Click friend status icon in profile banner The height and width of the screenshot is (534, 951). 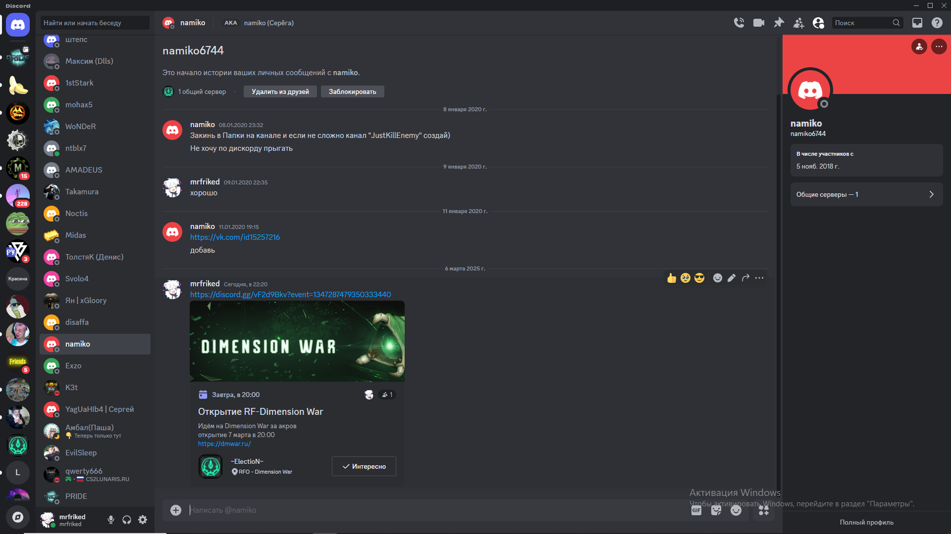[919, 46]
